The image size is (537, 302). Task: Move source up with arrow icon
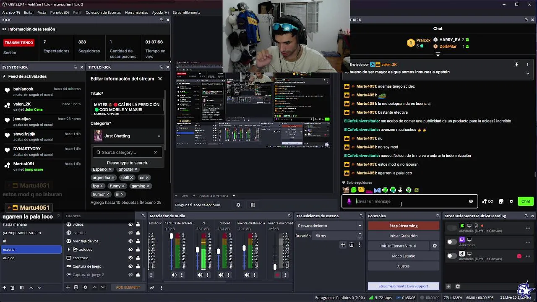[94, 287]
